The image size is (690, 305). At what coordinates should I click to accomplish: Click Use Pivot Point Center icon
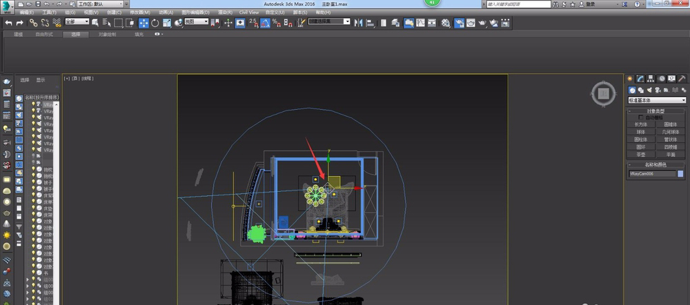click(x=215, y=23)
